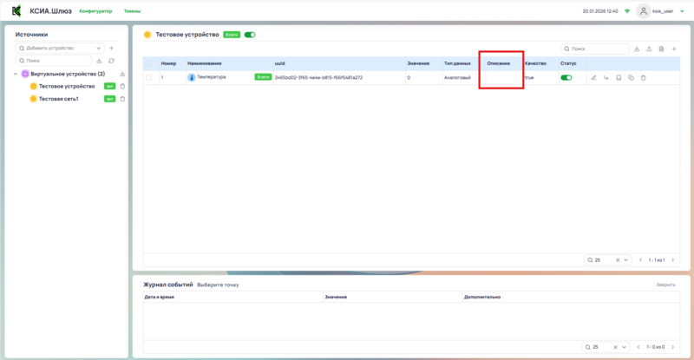The height and width of the screenshot is (360, 694).
Task: Click plus icon at right of table toolbar
Action: (674, 49)
